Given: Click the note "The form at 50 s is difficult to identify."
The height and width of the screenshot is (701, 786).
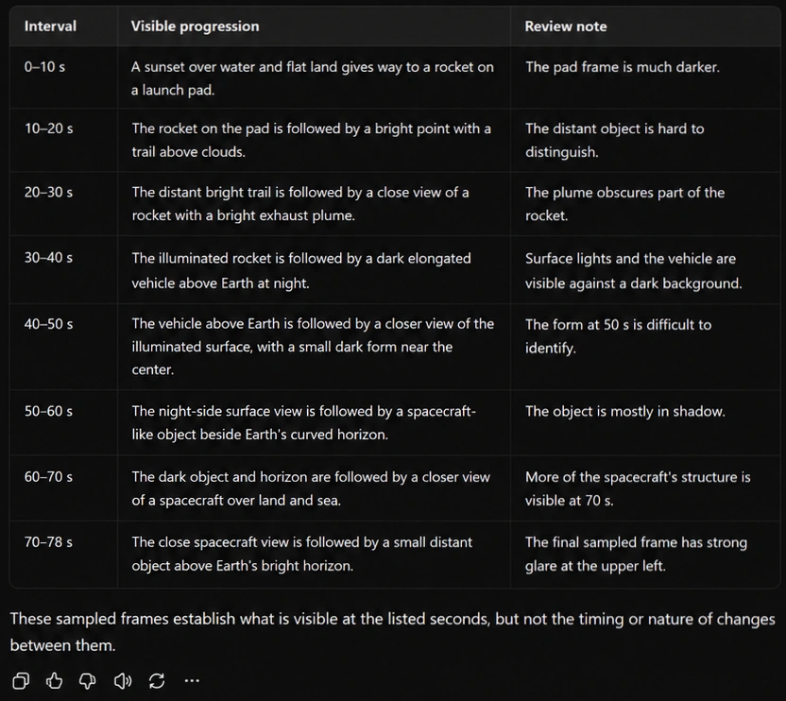Looking at the screenshot, I should (x=618, y=336).
